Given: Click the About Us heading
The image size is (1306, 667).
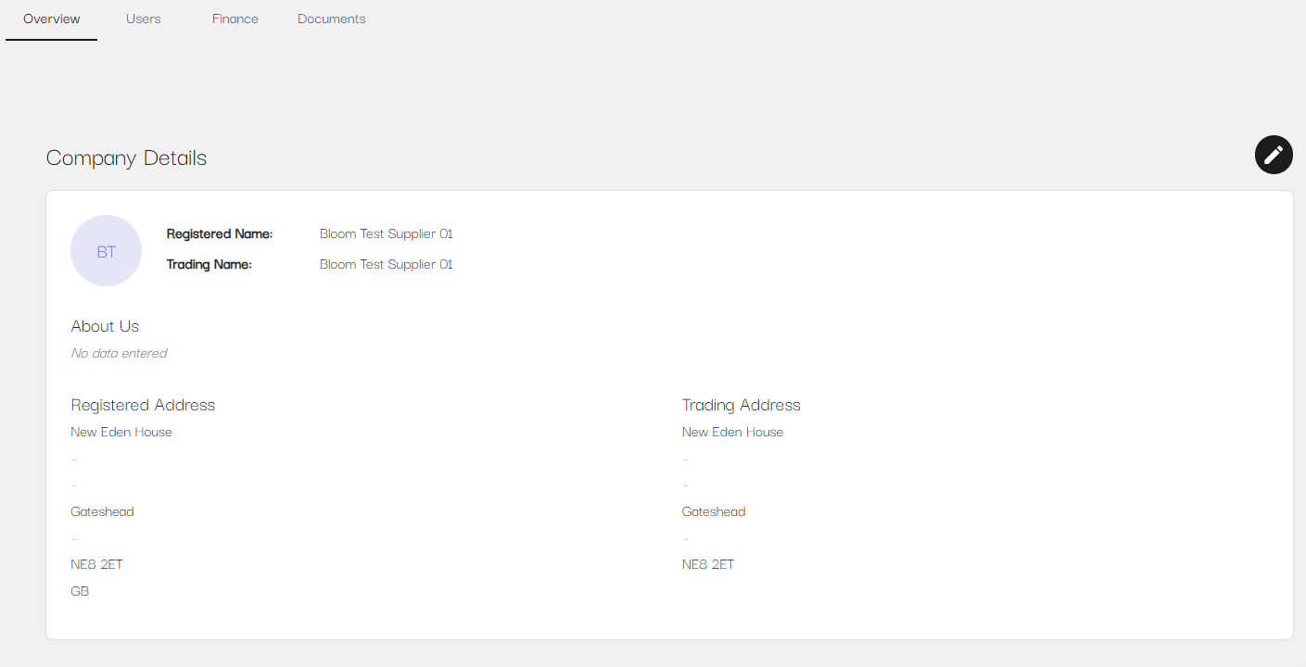Looking at the screenshot, I should [x=105, y=326].
